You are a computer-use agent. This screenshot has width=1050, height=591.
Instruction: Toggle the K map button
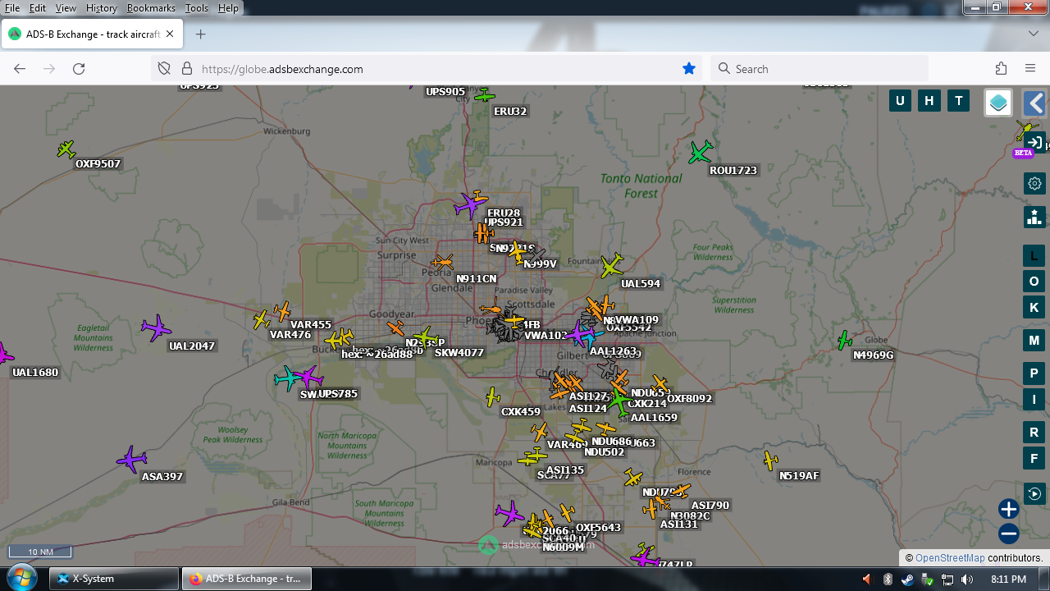(1034, 308)
